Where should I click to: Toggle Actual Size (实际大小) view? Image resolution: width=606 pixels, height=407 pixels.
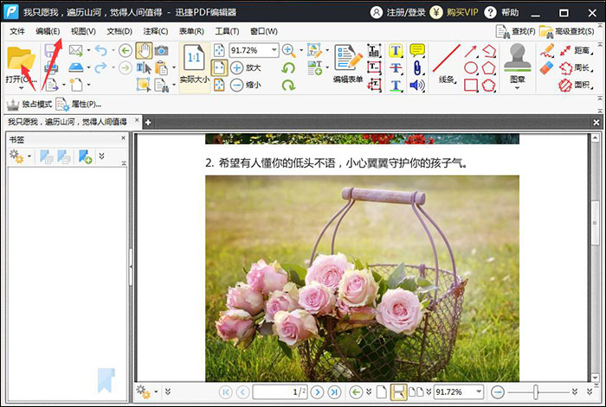click(194, 64)
